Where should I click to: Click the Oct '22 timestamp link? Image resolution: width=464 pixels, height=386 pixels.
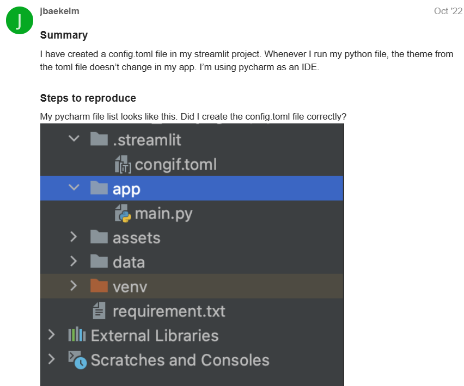448,10
